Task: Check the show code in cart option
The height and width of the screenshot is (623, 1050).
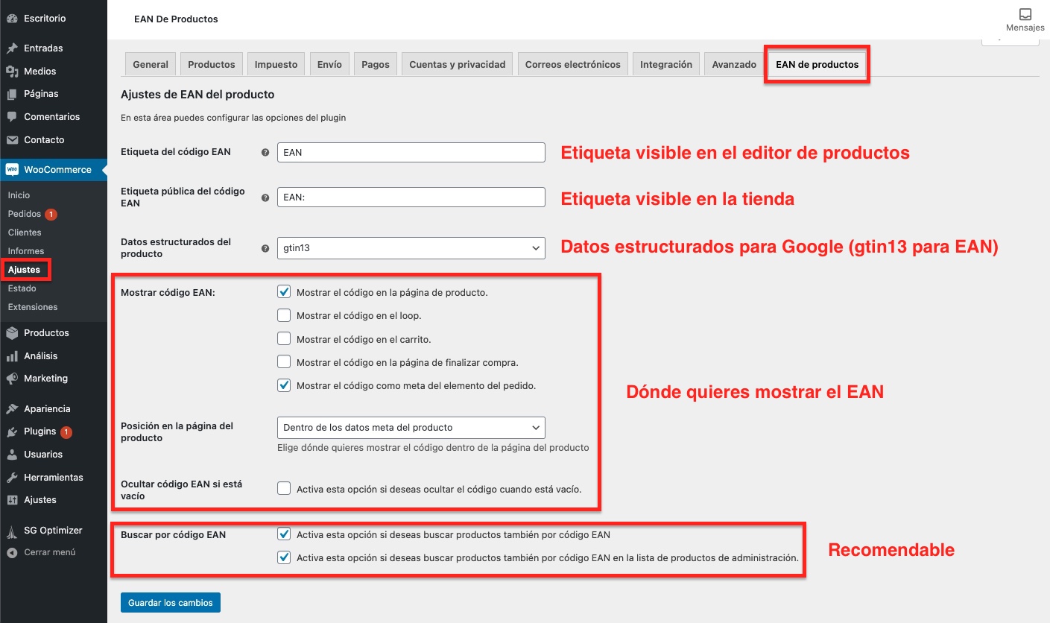Action: [x=284, y=339]
